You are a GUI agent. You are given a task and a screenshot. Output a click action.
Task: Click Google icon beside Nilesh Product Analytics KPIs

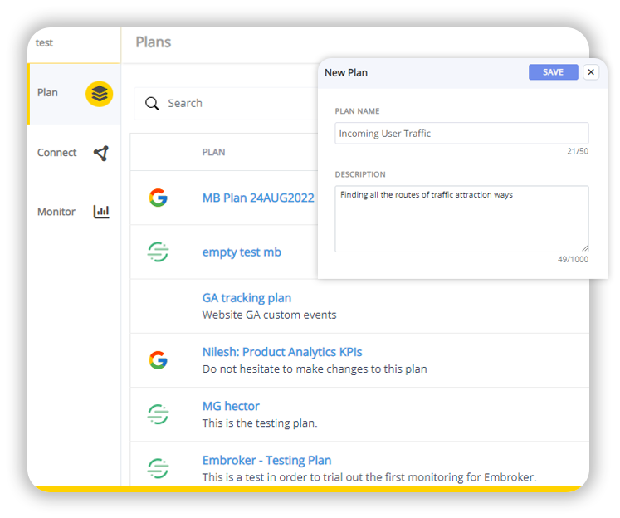pyautogui.click(x=158, y=360)
